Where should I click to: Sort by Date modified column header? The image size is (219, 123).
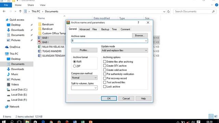pos(102,18)
